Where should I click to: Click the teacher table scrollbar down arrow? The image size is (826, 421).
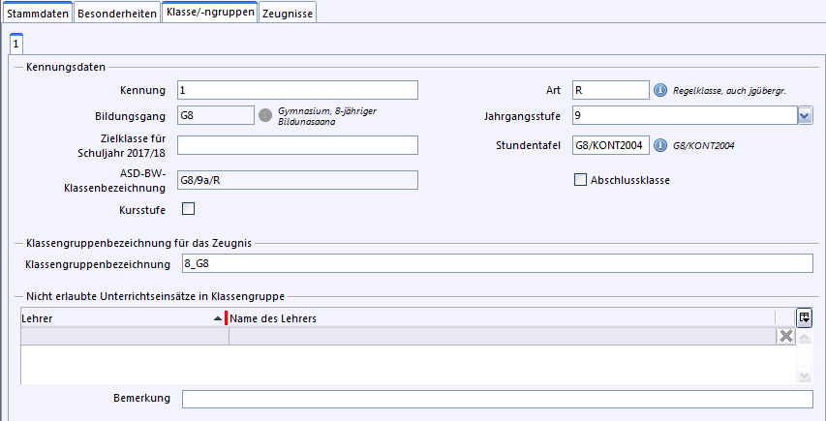(804, 376)
